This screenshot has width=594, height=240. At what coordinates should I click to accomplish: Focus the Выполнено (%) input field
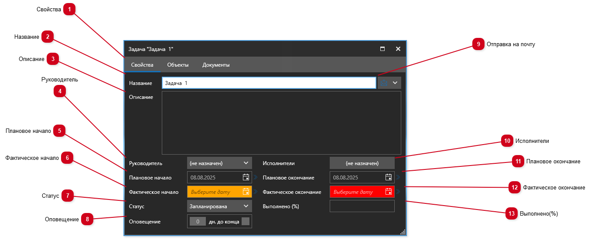pyautogui.click(x=362, y=206)
